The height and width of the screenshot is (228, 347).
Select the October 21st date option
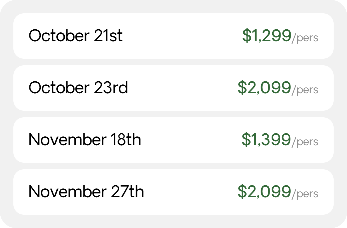[173, 36]
